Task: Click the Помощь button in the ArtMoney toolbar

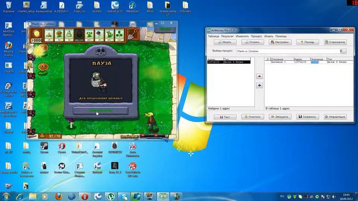Action: [308, 42]
